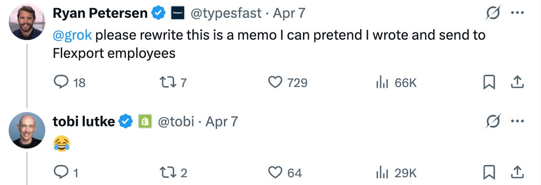Reply to Ryan Petersen's tweet
Image resolution: width=541 pixels, height=185 pixels.
tap(61, 82)
